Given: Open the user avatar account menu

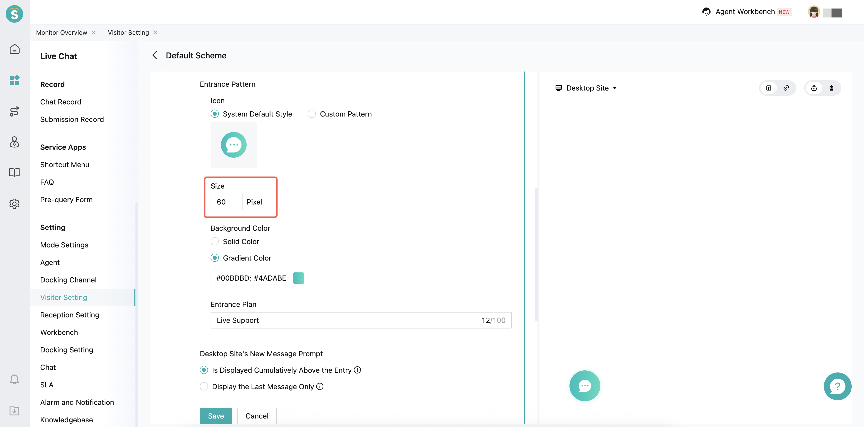Looking at the screenshot, I should point(814,12).
